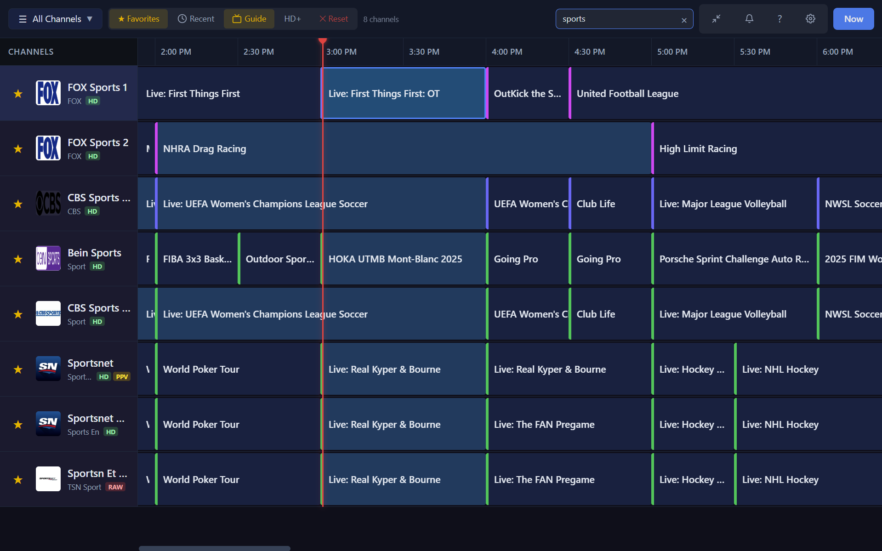882x551 pixels.
Task: Click the TSN Sport channel logo
Action: point(48,479)
